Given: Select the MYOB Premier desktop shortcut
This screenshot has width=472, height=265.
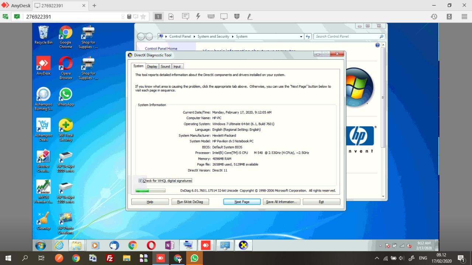Looking at the screenshot, I should coord(44,192).
